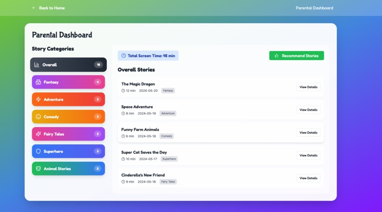Click Space Adventure story title

[137, 107]
